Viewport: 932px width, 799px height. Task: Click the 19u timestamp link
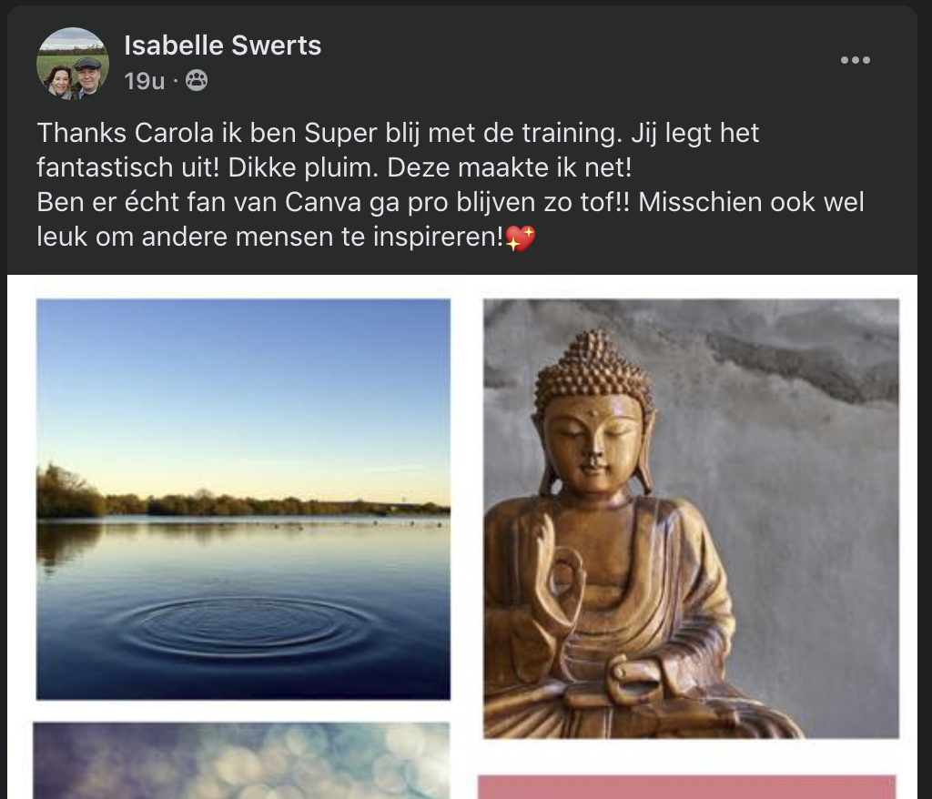[145, 81]
